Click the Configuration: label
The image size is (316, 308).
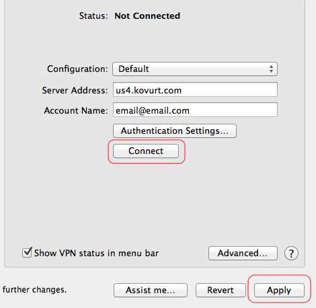(x=77, y=69)
